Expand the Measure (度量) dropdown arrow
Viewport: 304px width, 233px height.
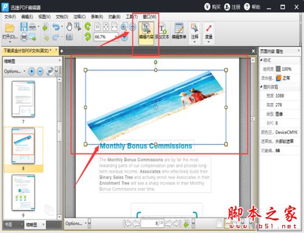coord(209,42)
